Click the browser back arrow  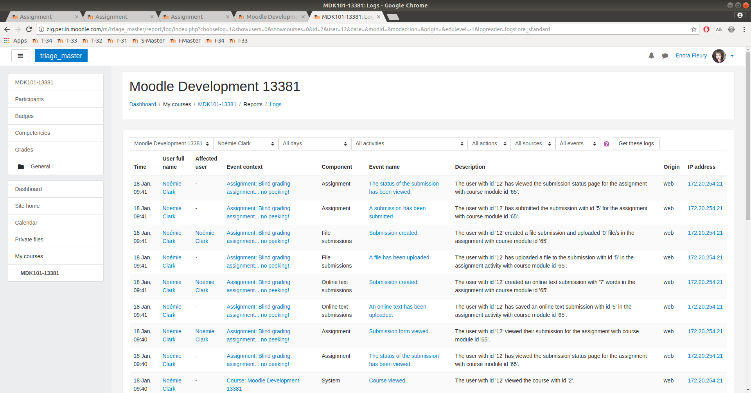coord(7,29)
